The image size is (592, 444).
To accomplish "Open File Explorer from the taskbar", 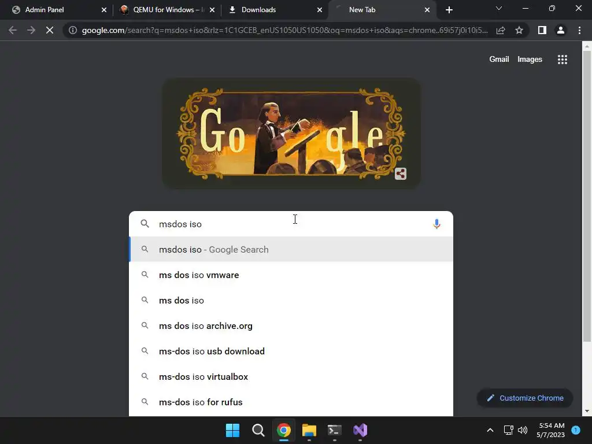I will tap(309, 430).
